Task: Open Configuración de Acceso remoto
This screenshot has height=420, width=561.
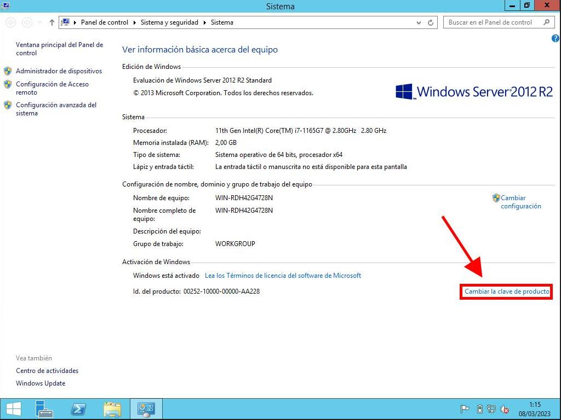Action: coord(52,88)
